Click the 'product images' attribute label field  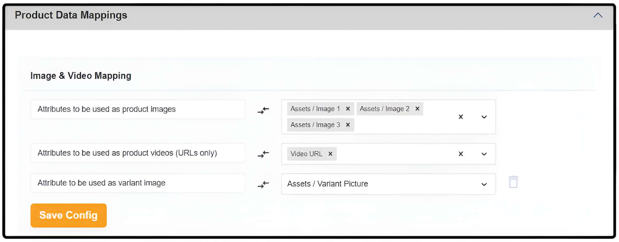(x=138, y=109)
